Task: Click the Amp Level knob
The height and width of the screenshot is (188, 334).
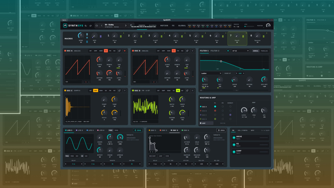Action: [244, 110]
